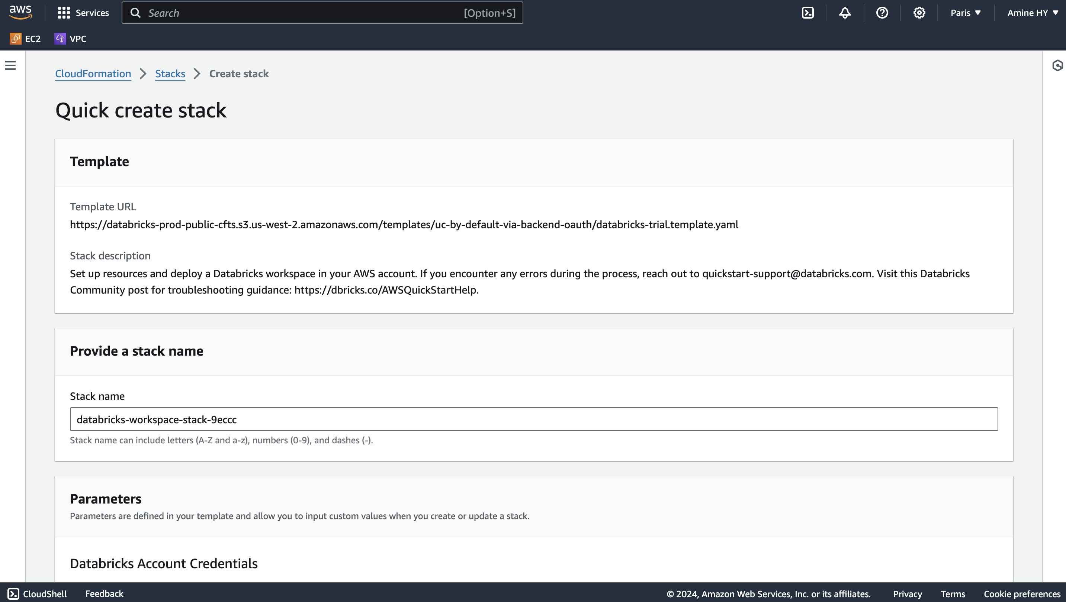
Task: Open the AWS home logo
Action: pyautogui.click(x=20, y=12)
